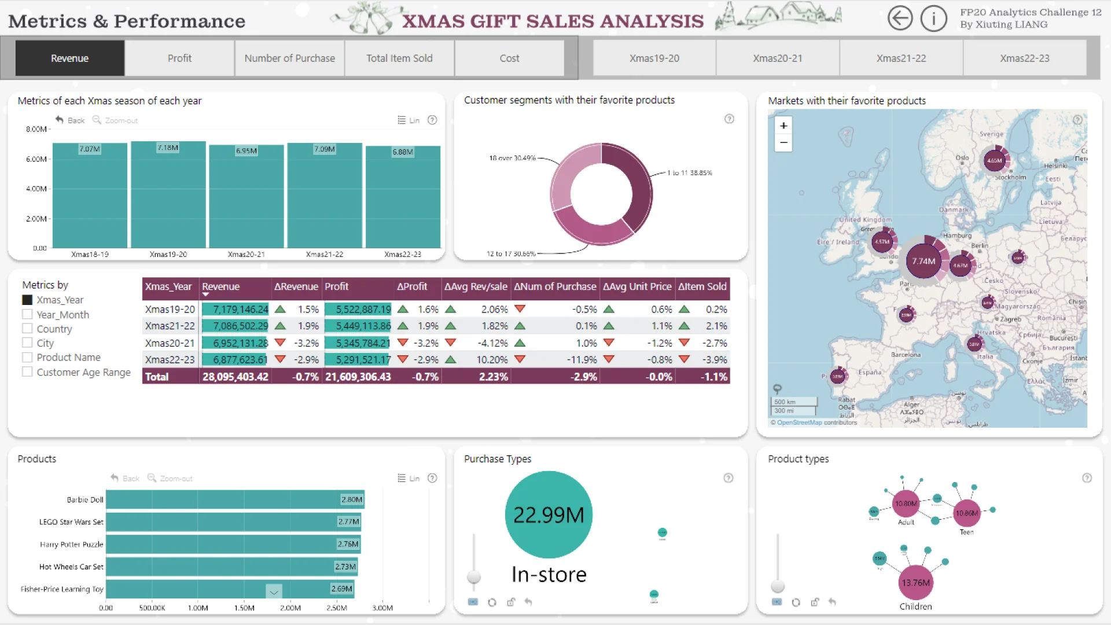
Task: Open help icon on the Markets map
Action: [x=1077, y=120]
